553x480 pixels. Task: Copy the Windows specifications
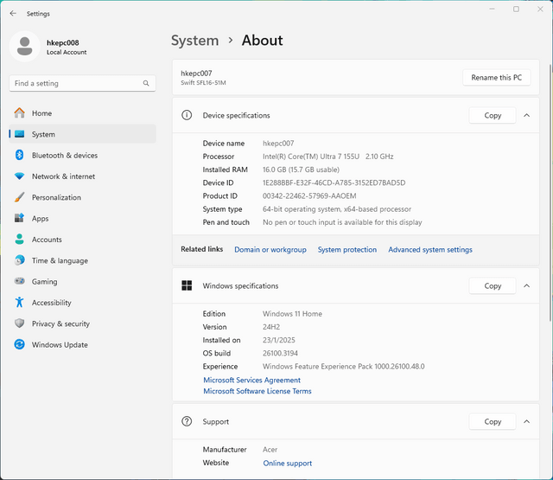(493, 286)
